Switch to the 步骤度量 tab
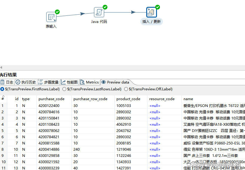This screenshot has width=245, height=170. tap(48, 82)
